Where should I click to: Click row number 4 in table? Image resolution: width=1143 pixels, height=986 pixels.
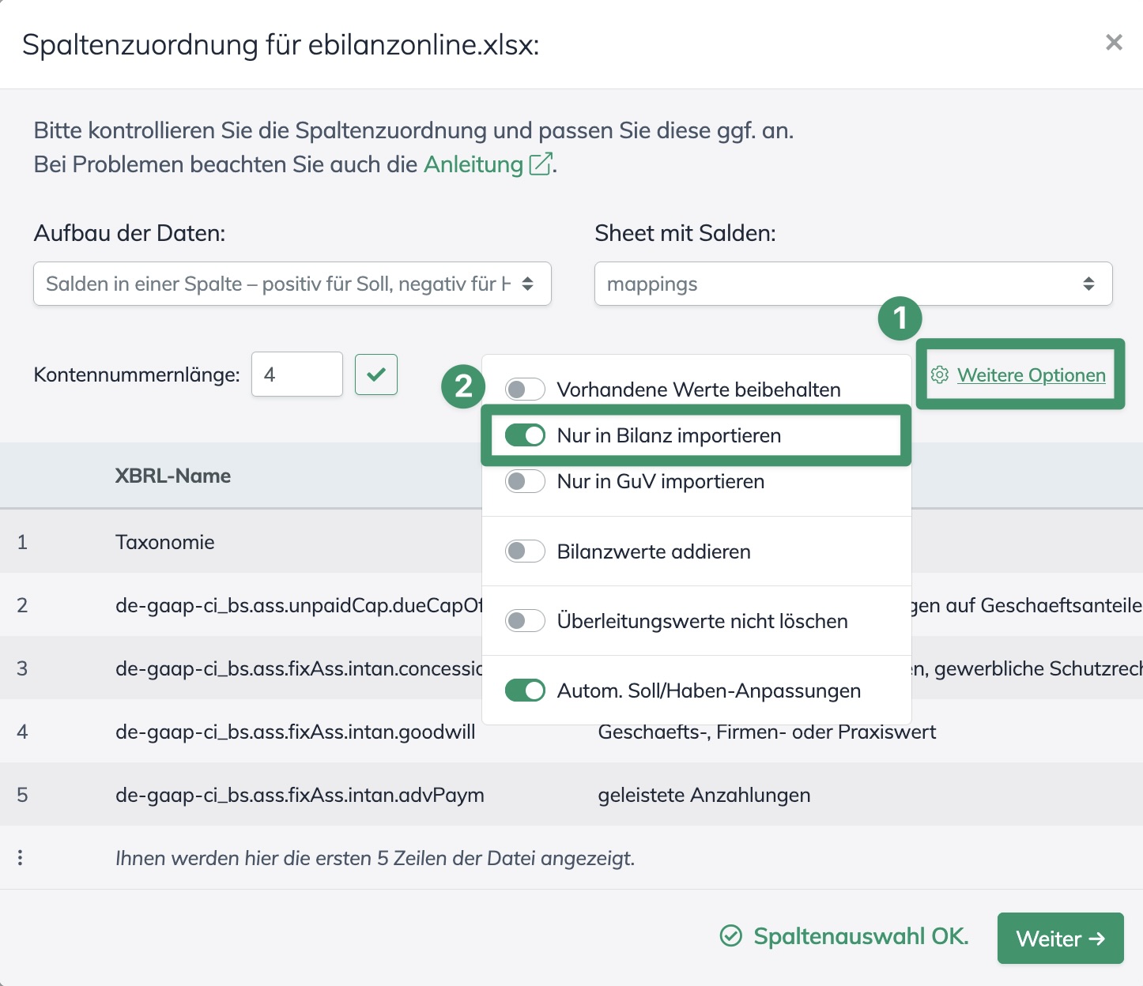point(22,732)
